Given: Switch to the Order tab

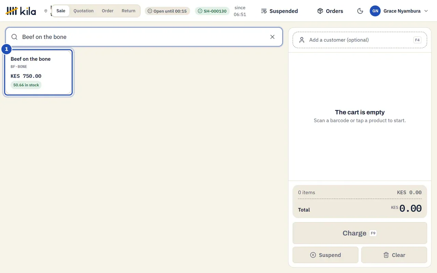Looking at the screenshot, I should point(108,11).
